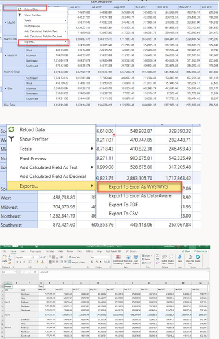Open Exports... in the enlarged context menu
This screenshot has height=339, width=219.
pyautogui.click(x=51, y=186)
